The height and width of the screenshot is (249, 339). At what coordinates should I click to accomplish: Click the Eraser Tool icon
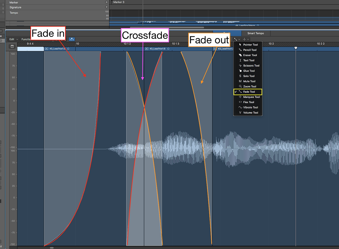[x=240, y=55]
